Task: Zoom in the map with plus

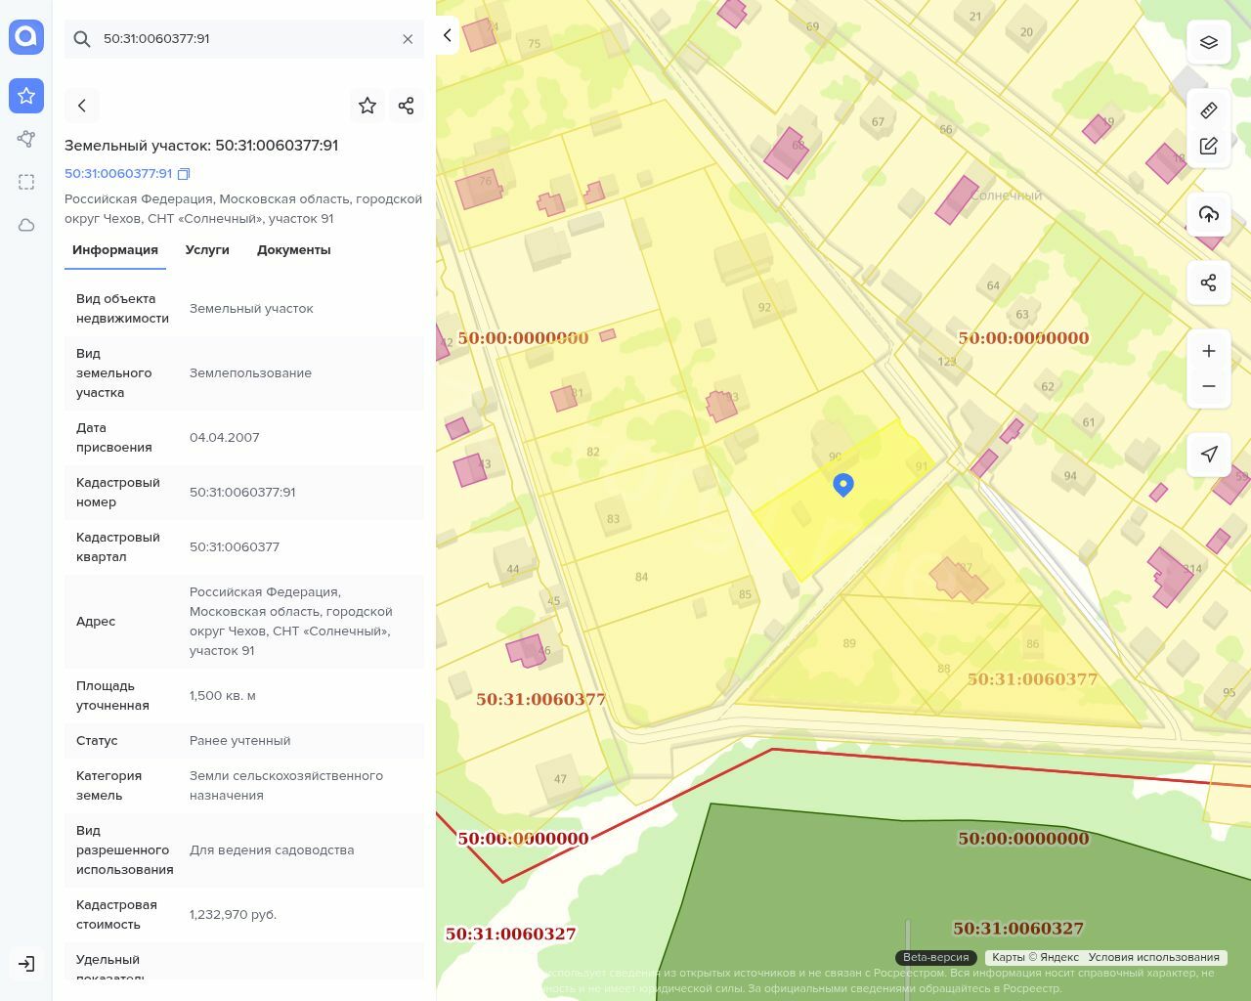Action: point(1209,351)
